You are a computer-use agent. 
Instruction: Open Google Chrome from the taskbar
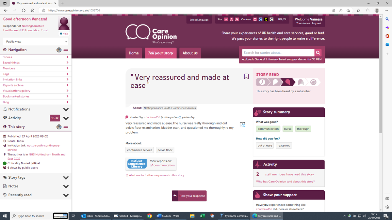149,216
